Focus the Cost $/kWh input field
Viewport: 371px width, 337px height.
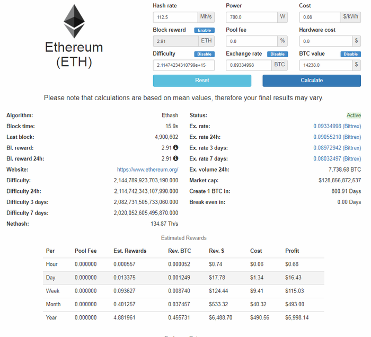click(320, 17)
